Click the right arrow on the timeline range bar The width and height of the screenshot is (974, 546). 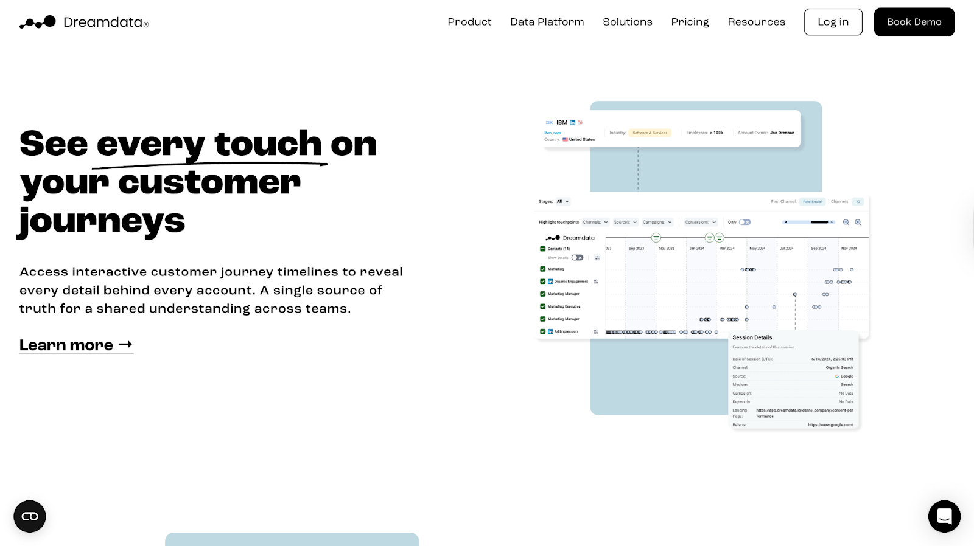pyautogui.click(x=832, y=222)
